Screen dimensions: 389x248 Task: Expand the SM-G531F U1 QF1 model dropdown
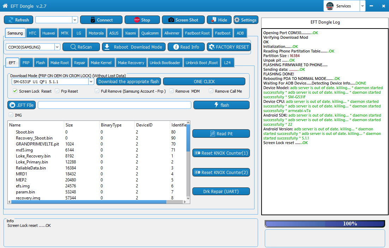(91, 82)
